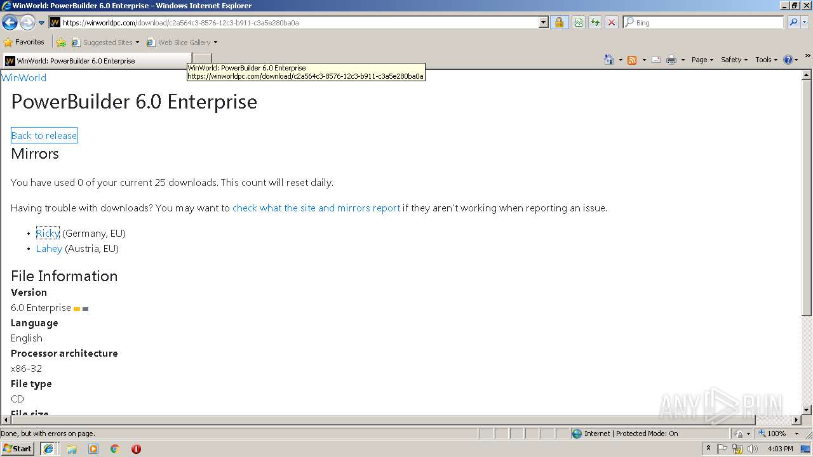The image size is (813, 457).
Task: Expand the address bar history dropdown
Action: [543, 22]
